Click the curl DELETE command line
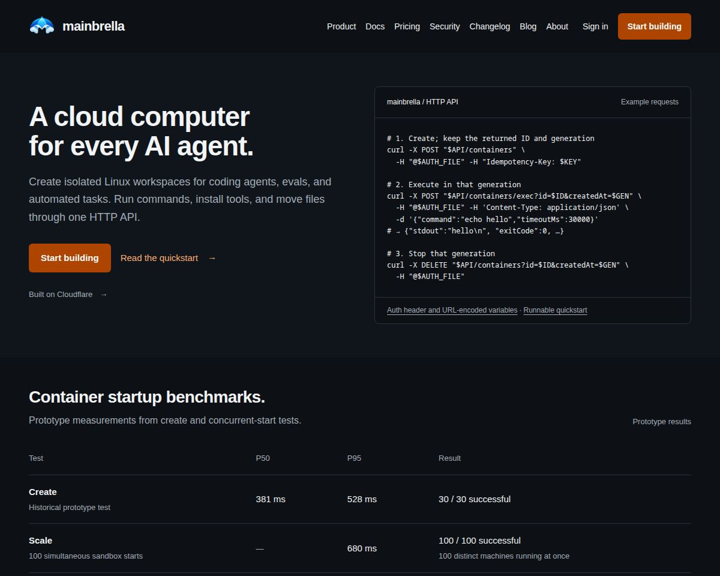 pyautogui.click(x=508, y=265)
